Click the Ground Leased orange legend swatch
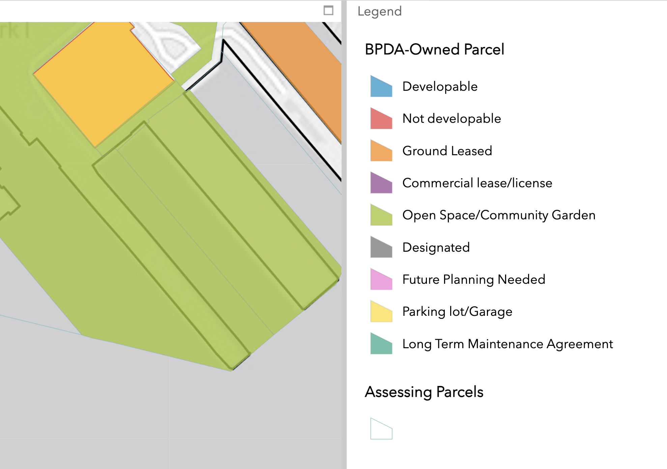 [381, 151]
